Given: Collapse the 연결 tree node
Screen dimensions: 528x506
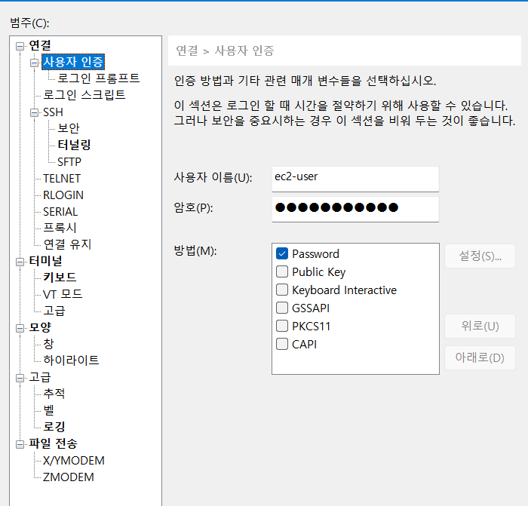Looking at the screenshot, I should (20, 46).
